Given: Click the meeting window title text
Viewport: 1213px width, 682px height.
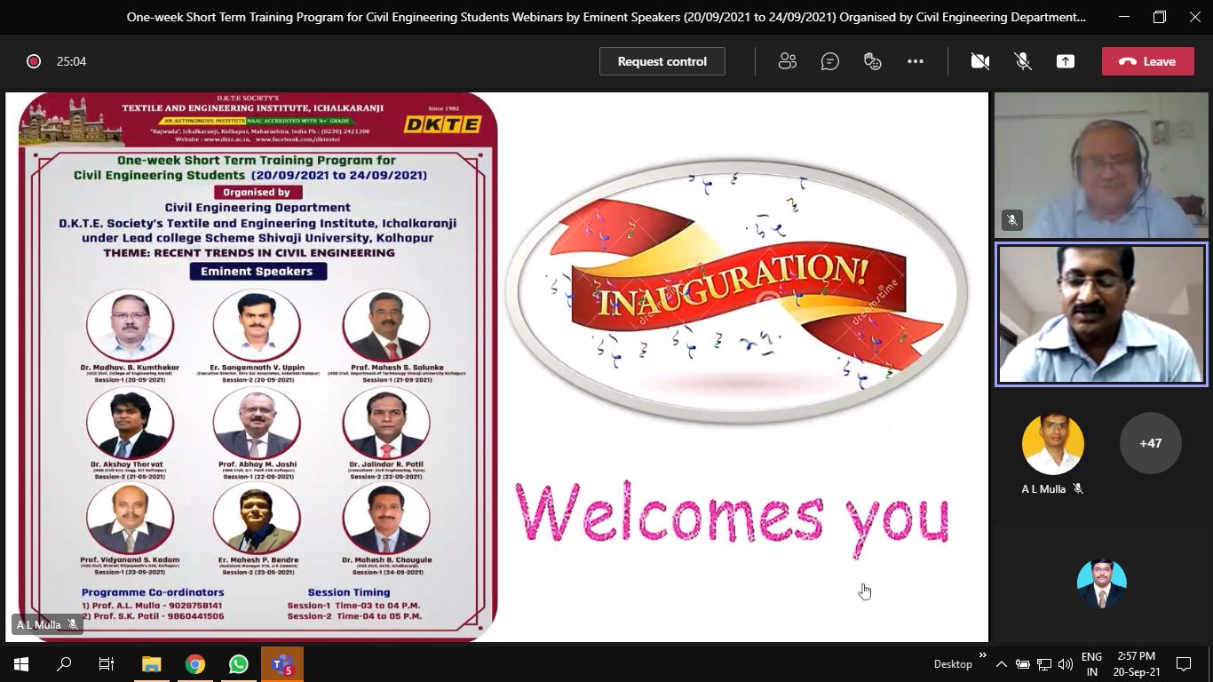Looking at the screenshot, I should 606,17.
